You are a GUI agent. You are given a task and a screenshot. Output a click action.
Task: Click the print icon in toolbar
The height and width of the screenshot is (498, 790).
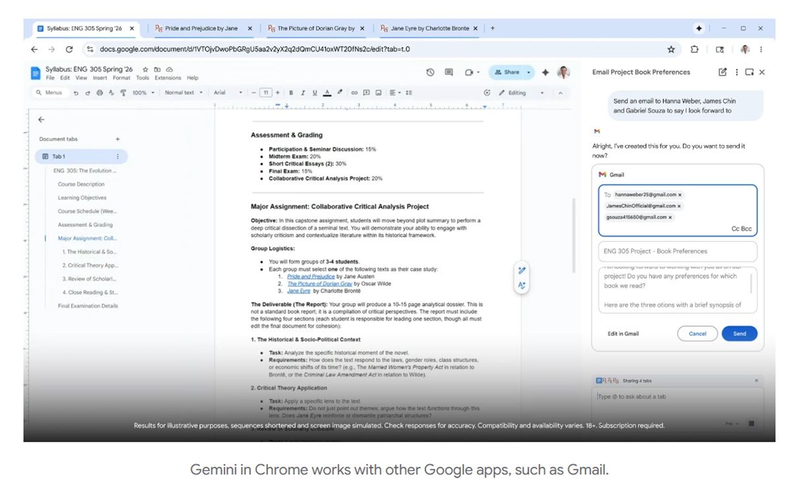pyautogui.click(x=99, y=93)
